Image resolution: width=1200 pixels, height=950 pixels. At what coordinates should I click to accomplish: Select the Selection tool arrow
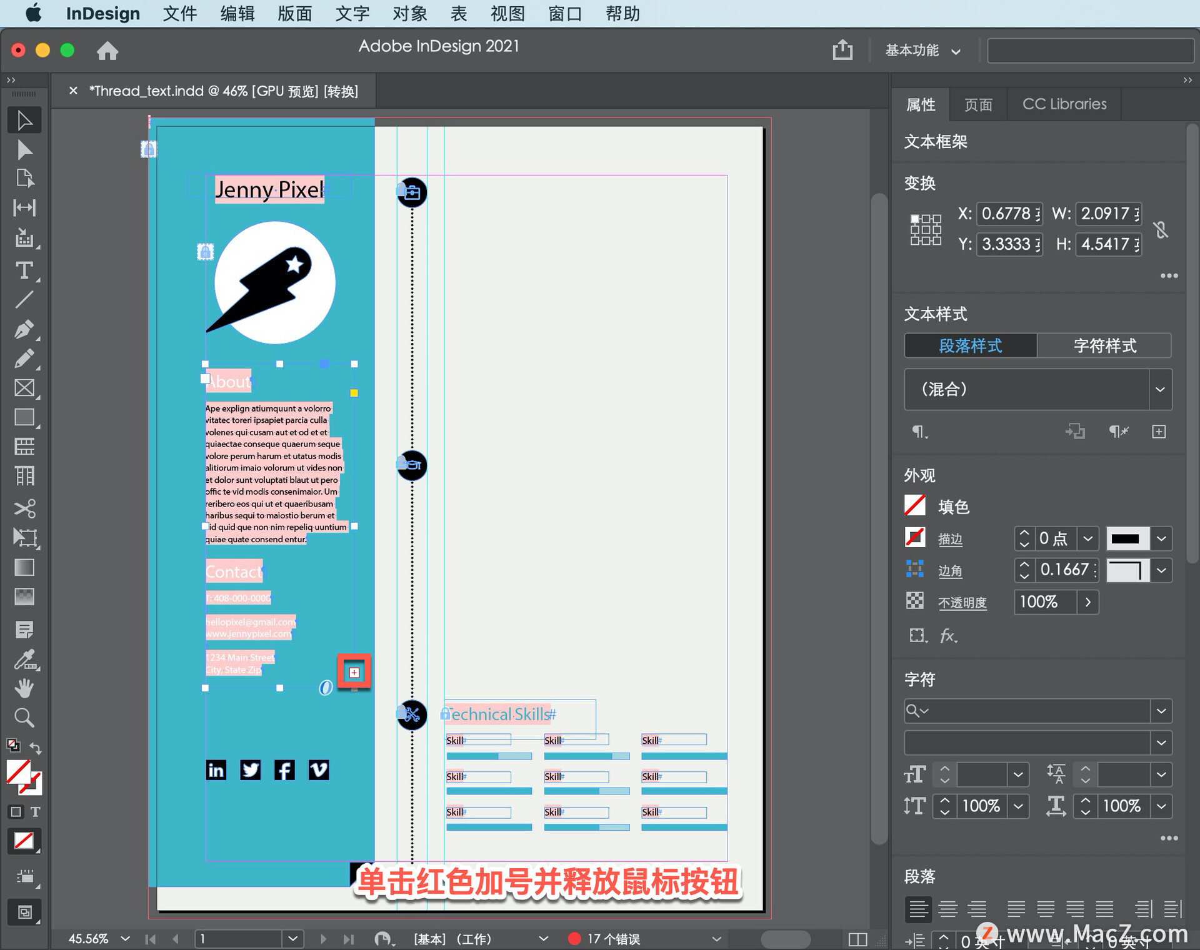pos(24,121)
